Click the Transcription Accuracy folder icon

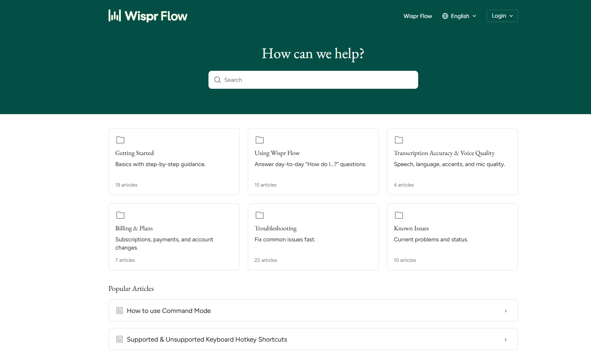tap(399, 140)
